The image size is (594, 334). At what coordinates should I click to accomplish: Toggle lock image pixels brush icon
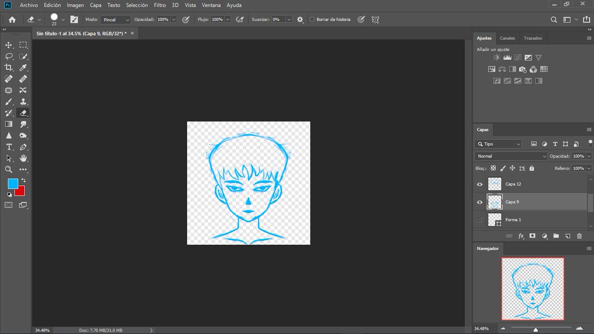click(502, 168)
